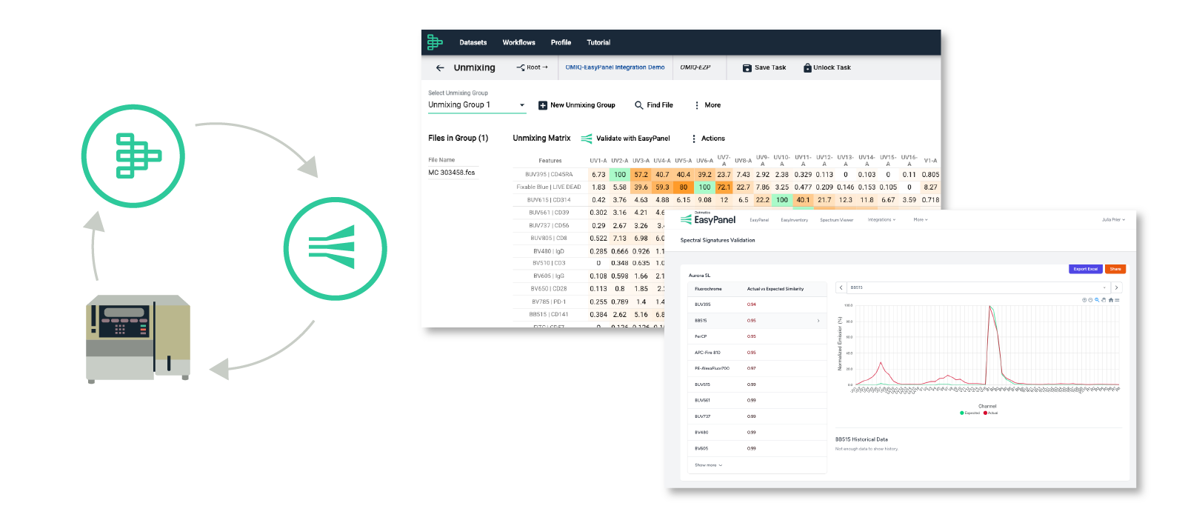Reset chart zoom with home icon
The image size is (1185, 523).
pyautogui.click(x=1111, y=300)
